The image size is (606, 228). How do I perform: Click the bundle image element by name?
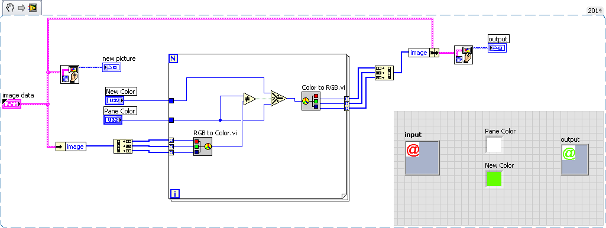[x=424, y=53]
